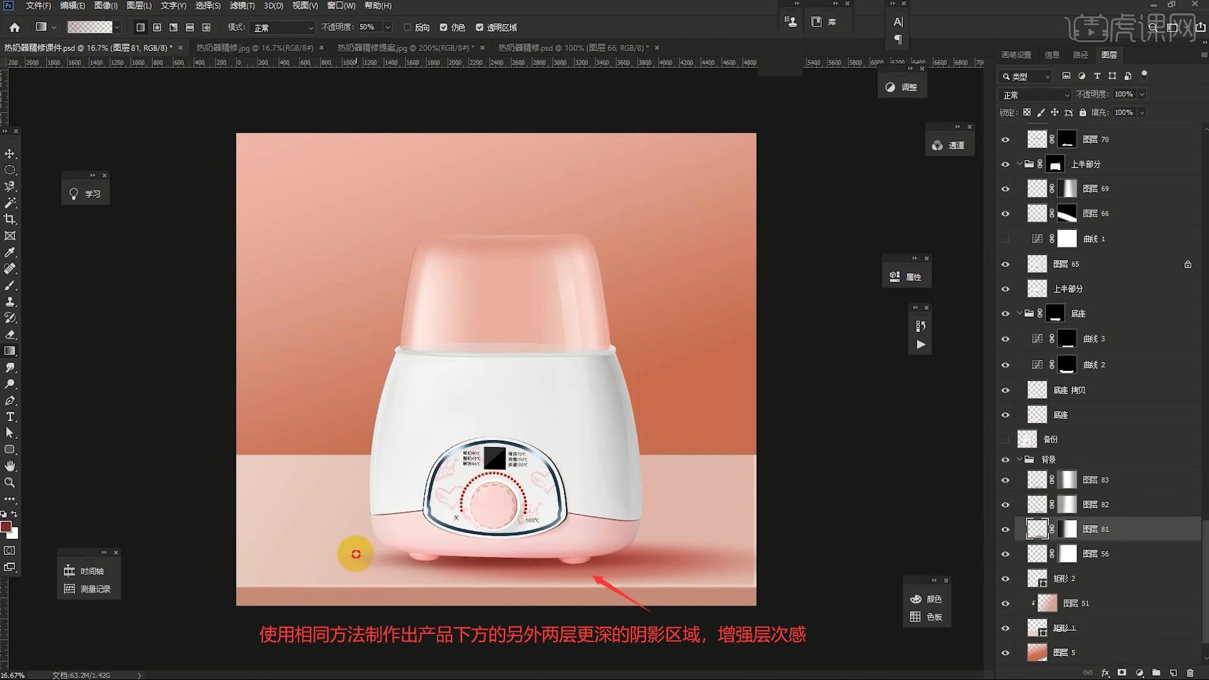Screen dimensions: 1209x680
Task: Open the gradient 模式 blend mode dropdown
Action: point(282,28)
